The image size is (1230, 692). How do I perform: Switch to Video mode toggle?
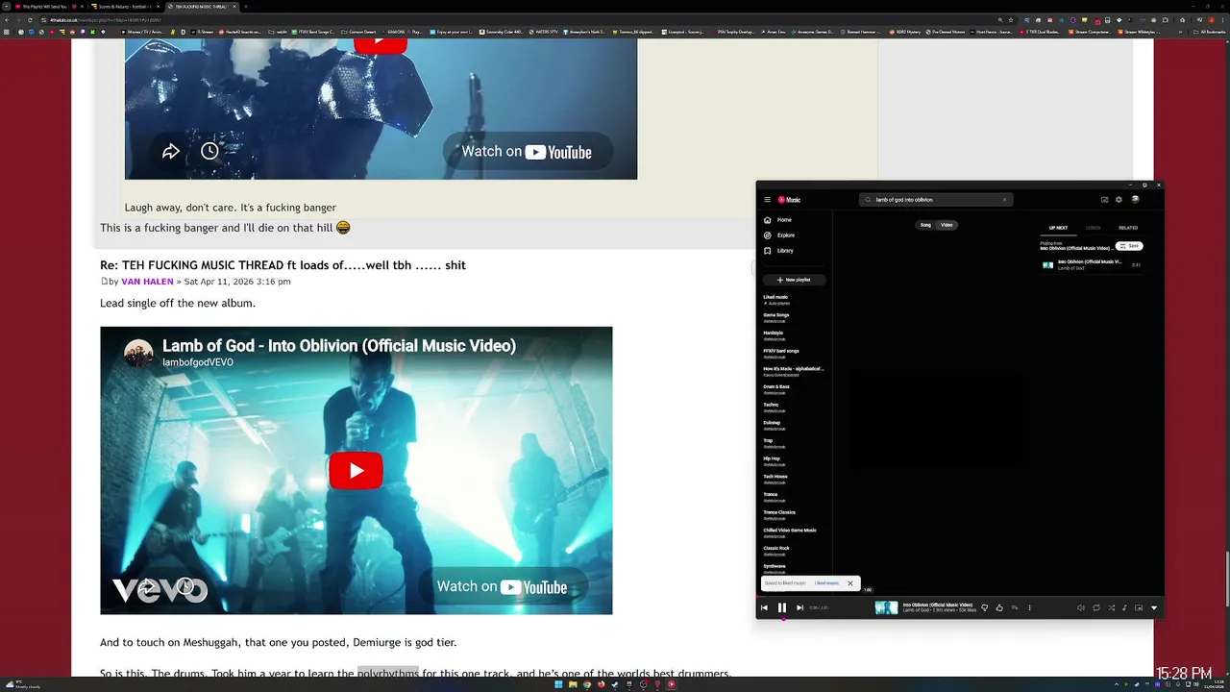click(x=947, y=225)
